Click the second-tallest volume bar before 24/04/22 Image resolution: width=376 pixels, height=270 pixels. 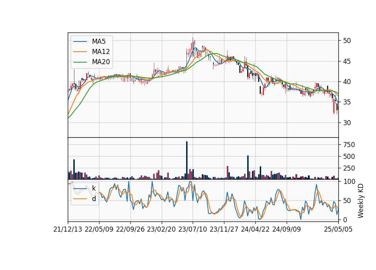point(248,167)
